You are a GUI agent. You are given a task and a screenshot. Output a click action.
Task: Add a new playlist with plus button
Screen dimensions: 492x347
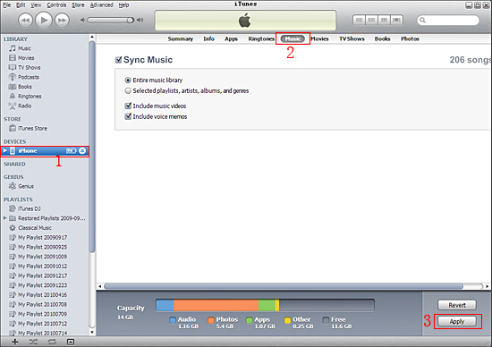pos(14,342)
